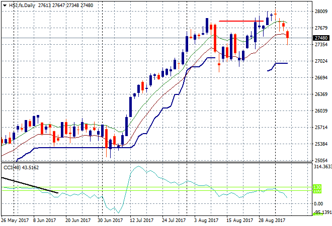Click the 27679 price axis label
Image resolution: width=332 pixels, height=226 pixels.
[321, 28]
